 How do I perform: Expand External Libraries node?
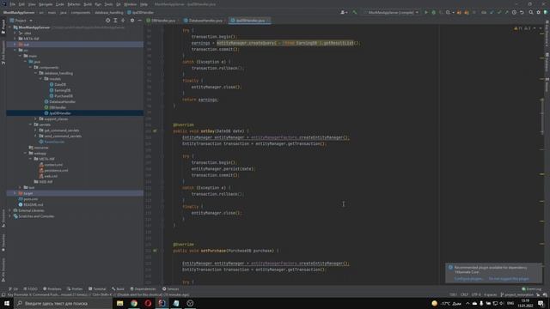click(9, 210)
